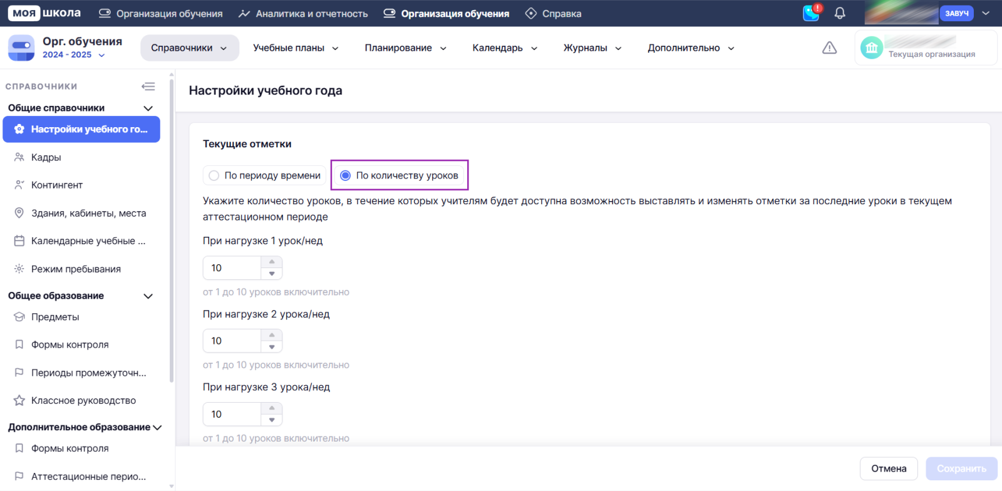
Task: Increase the 1 урок/нед lessons value
Action: coord(272,262)
